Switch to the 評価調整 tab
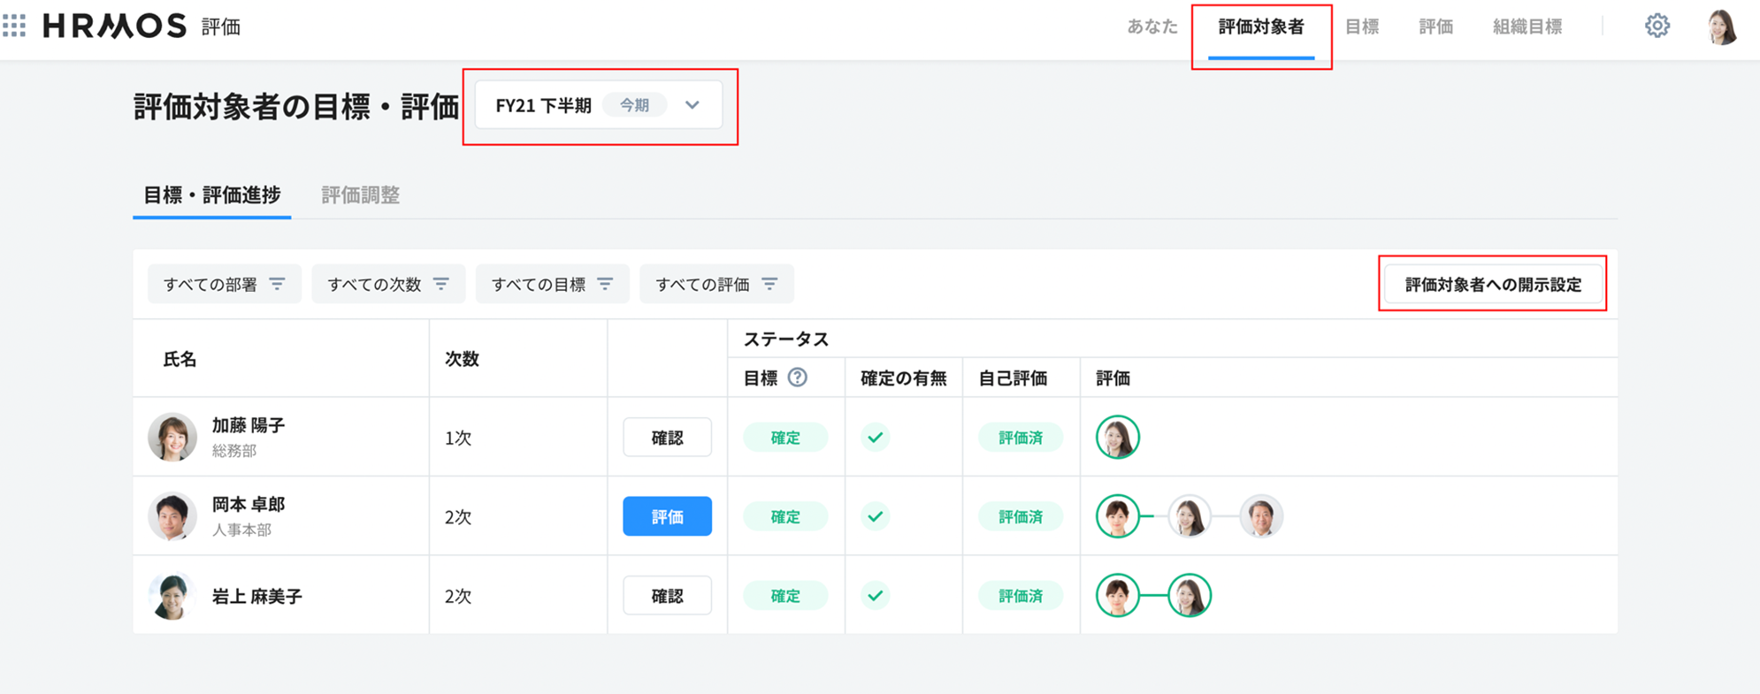Screen dimensions: 1760x694 [360, 195]
